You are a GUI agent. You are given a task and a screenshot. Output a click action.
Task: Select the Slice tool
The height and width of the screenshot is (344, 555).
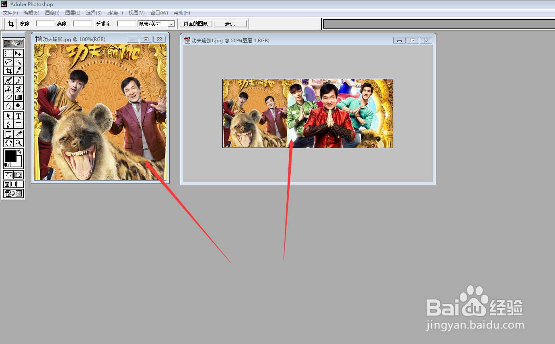point(18,70)
